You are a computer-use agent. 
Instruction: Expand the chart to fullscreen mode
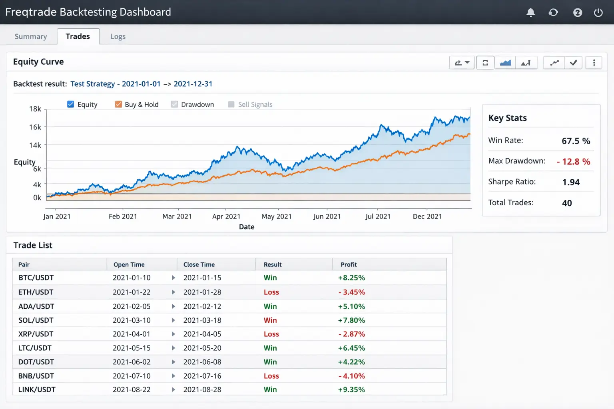485,63
